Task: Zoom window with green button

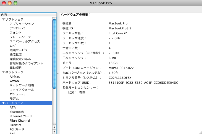Action: point(15,3)
